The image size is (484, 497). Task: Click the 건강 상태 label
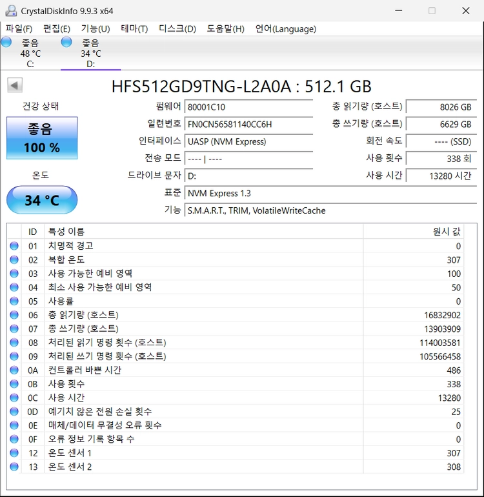[41, 106]
